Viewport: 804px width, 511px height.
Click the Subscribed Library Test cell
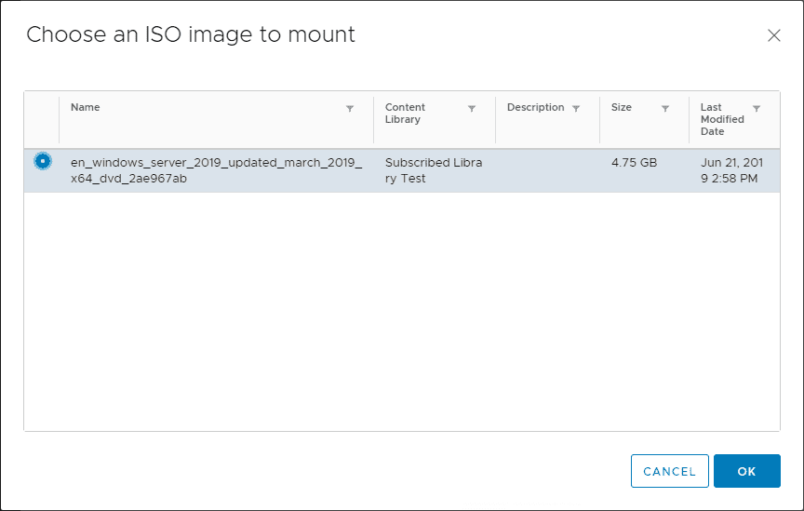(x=434, y=170)
